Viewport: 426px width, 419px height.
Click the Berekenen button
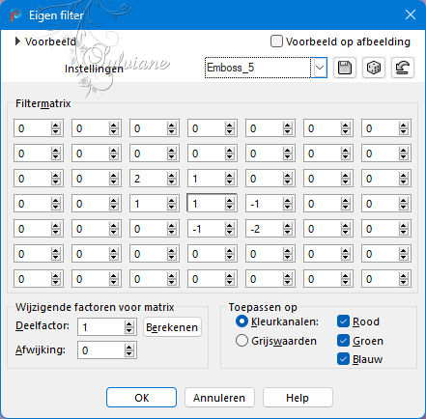172,327
